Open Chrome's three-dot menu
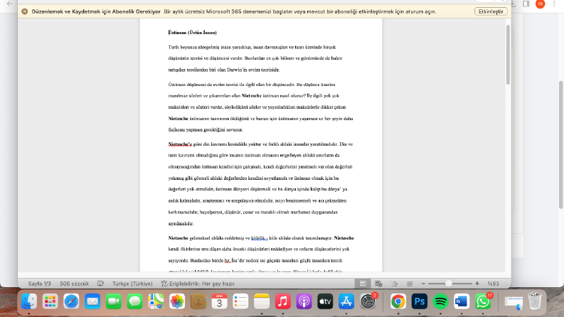 pyautogui.click(x=554, y=4)
